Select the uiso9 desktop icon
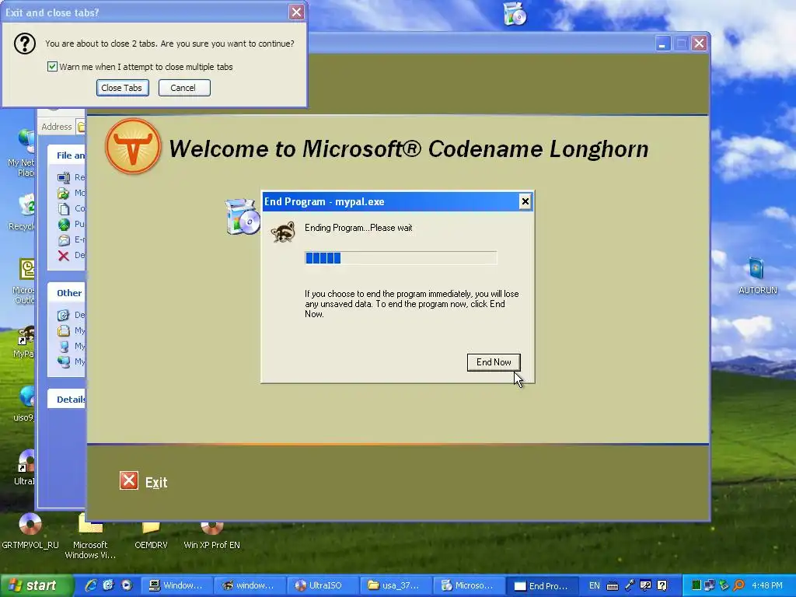Image resolution: width=796 pixels, height=597 pixels. 24,403
